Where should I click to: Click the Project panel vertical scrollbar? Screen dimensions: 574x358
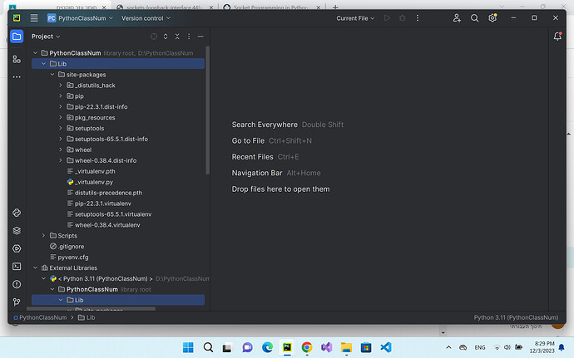(208, 110)
